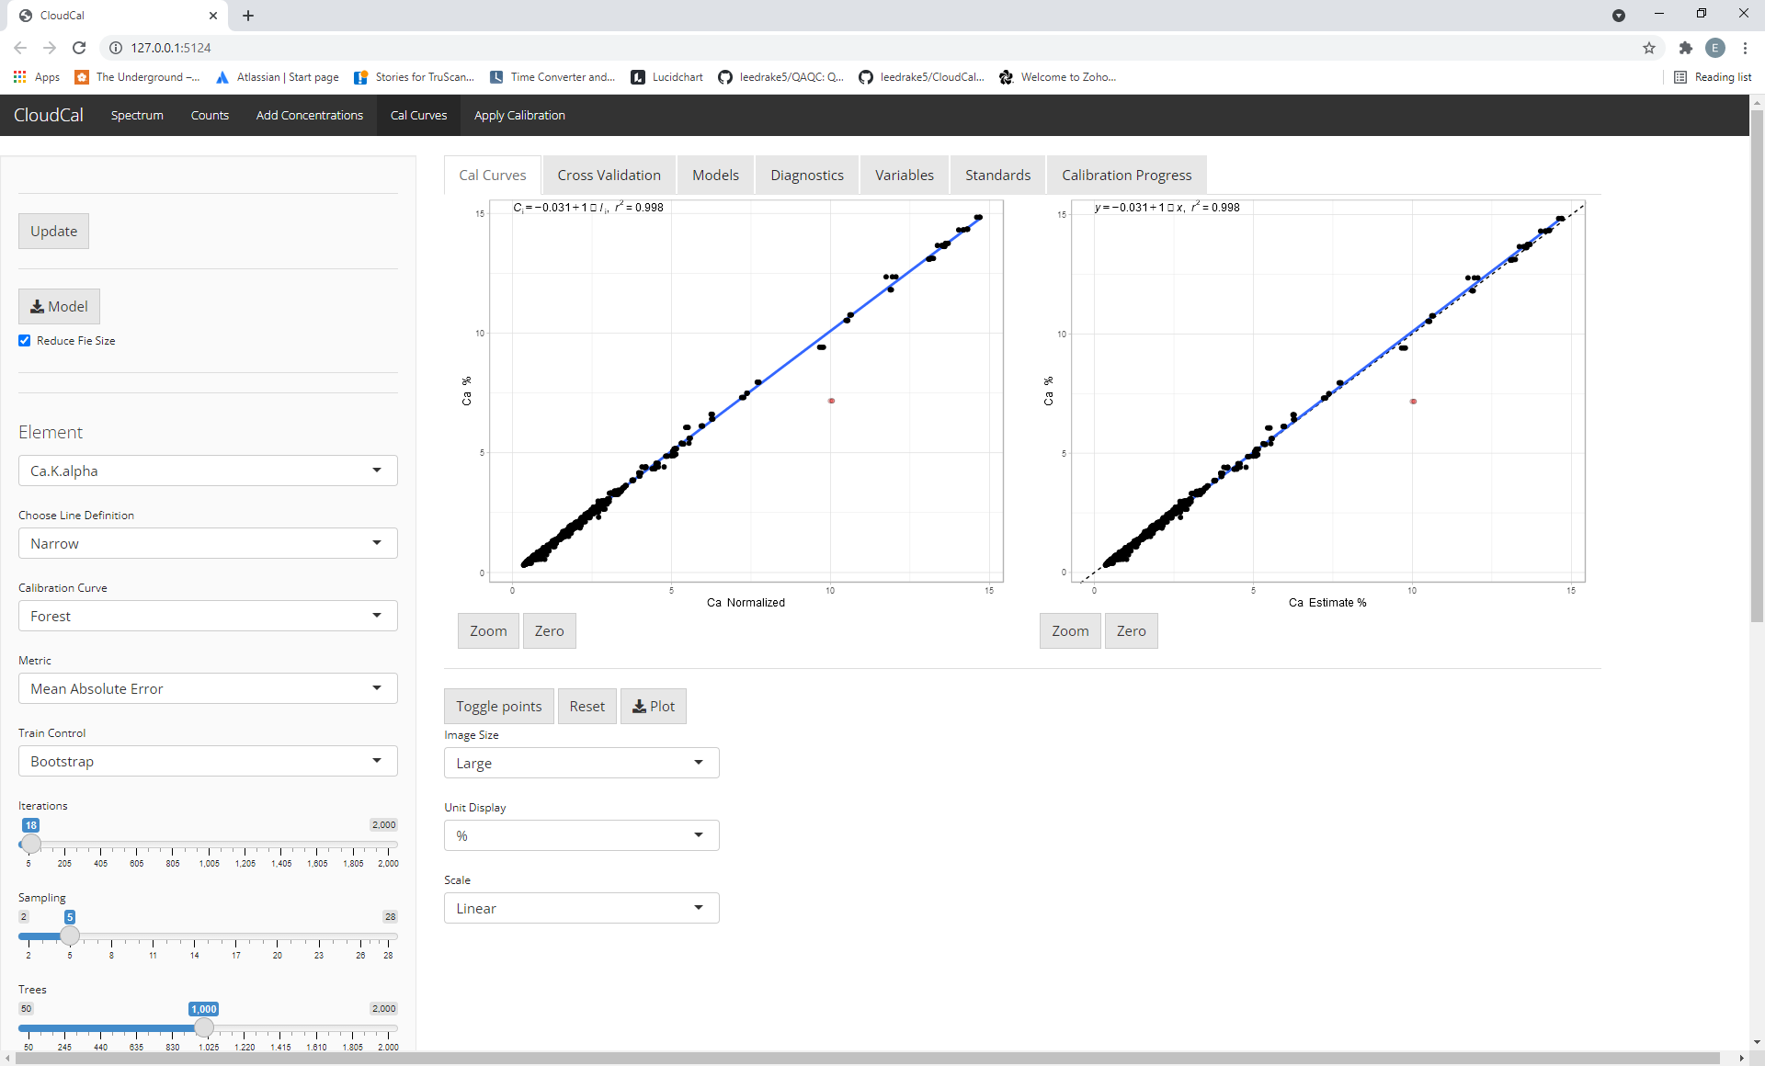This screenshot has height=1066, width=1765.
Task: Expand the Element Ca.K.alpha dropdown
Action: click(x=208, y=471)
